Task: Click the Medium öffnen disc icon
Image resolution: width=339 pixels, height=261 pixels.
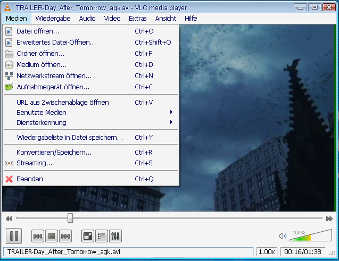Action: (x=9, y=65)
